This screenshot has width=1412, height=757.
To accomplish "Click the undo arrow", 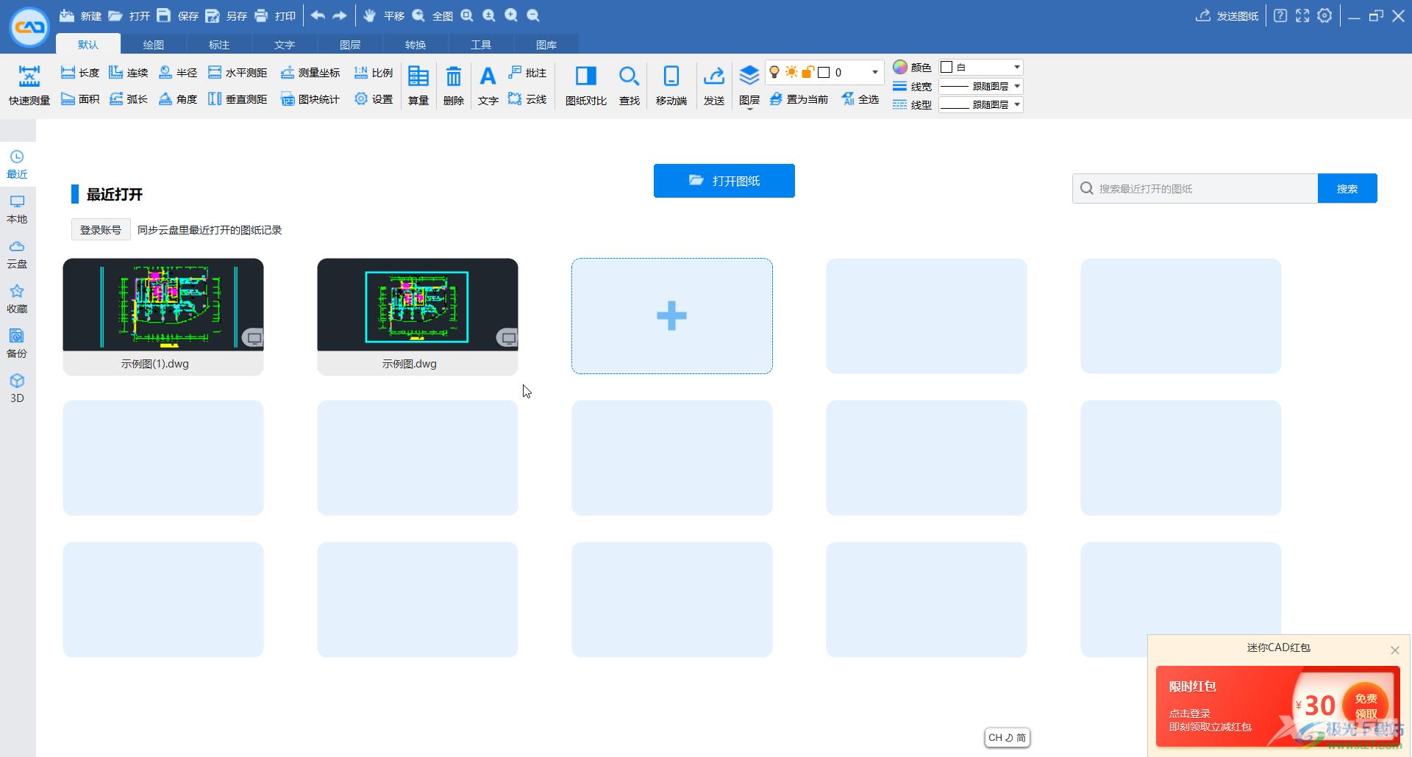I will [318, 15].
